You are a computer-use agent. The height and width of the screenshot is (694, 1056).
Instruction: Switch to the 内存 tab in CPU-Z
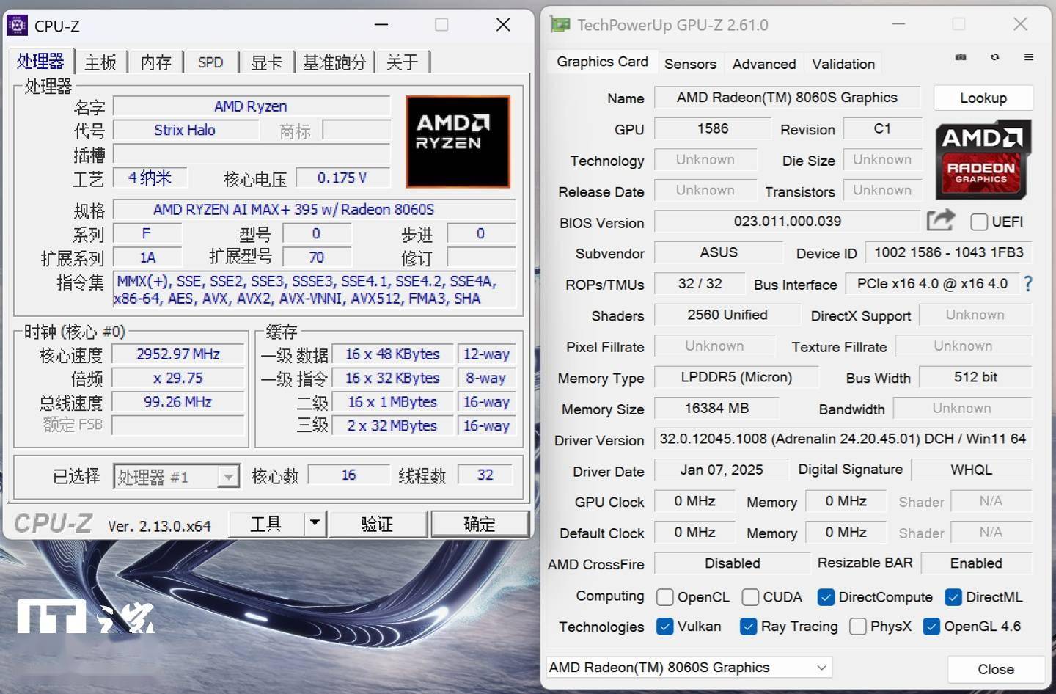pos(155,62)
